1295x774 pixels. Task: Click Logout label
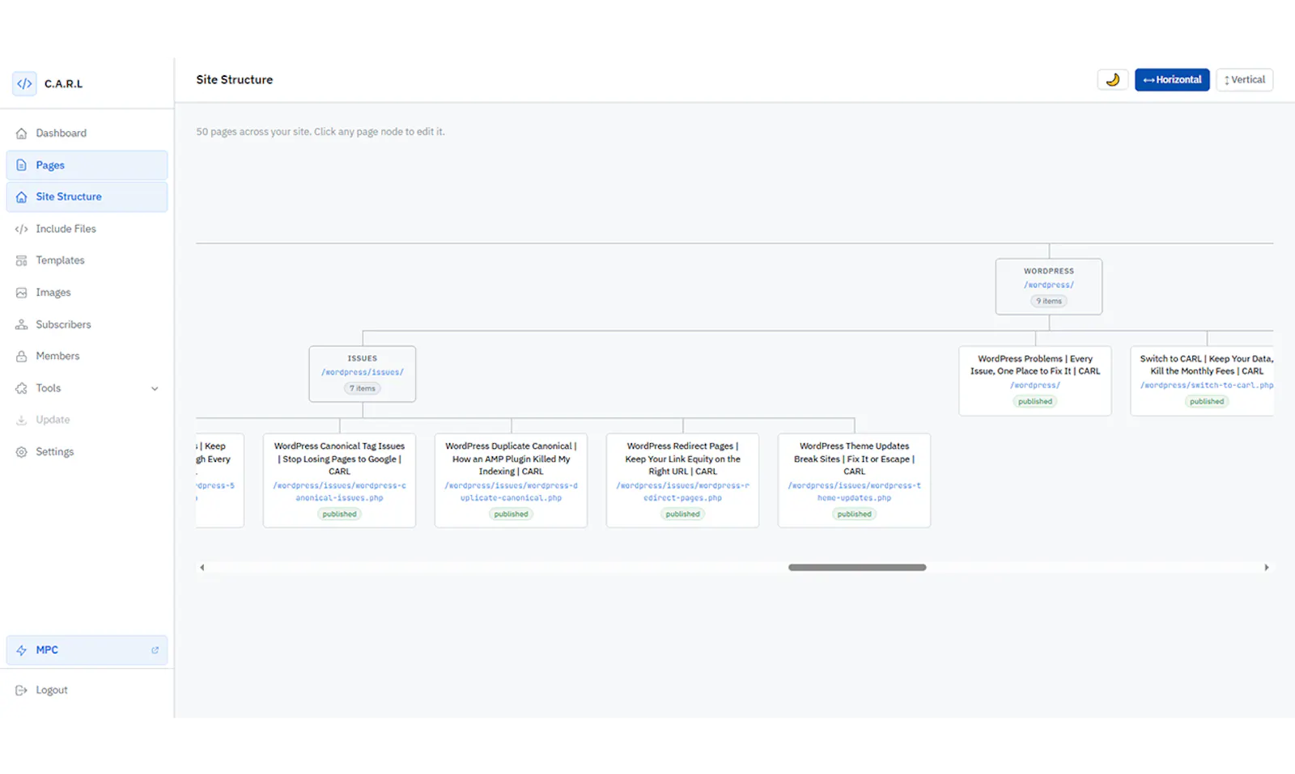point(52,690)
